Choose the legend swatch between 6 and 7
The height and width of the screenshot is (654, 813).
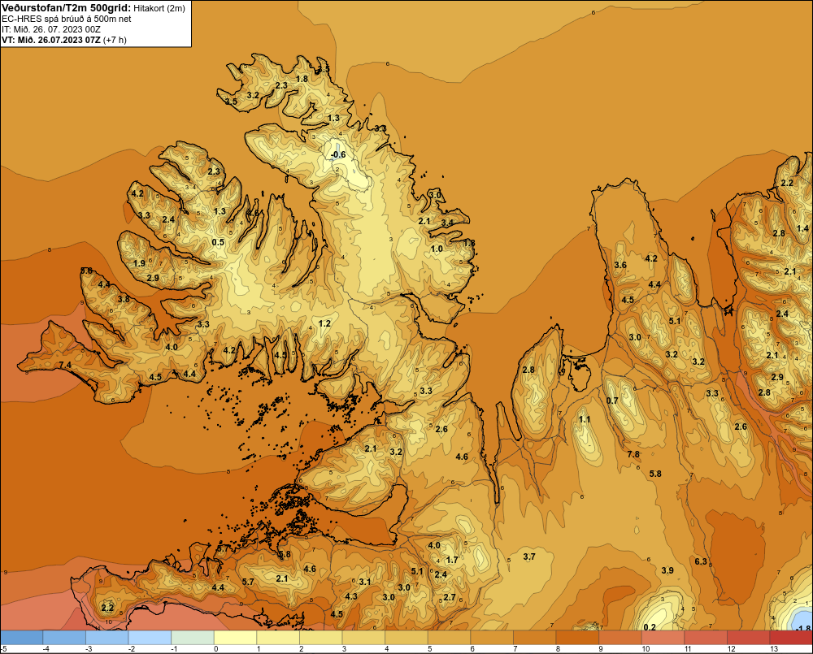click(492, 637)
